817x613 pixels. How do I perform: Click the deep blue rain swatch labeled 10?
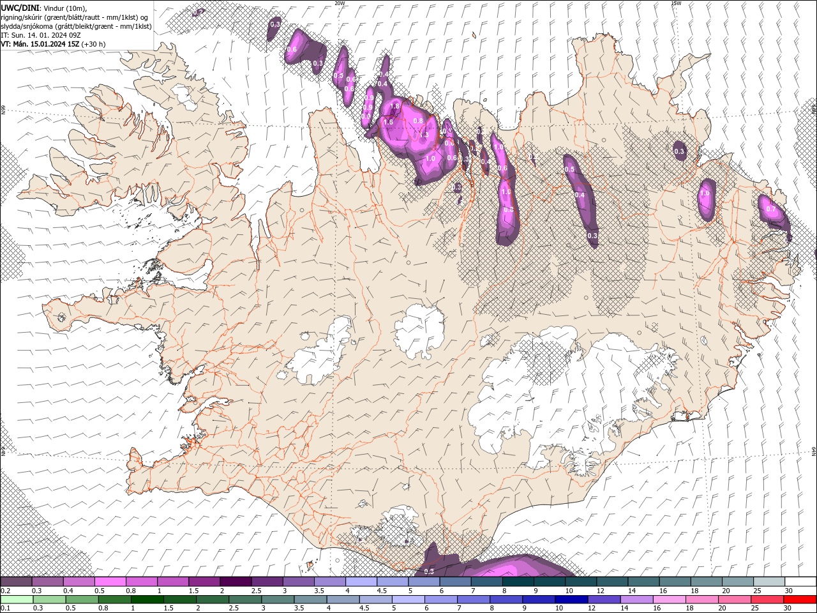[x=571, y=600]
